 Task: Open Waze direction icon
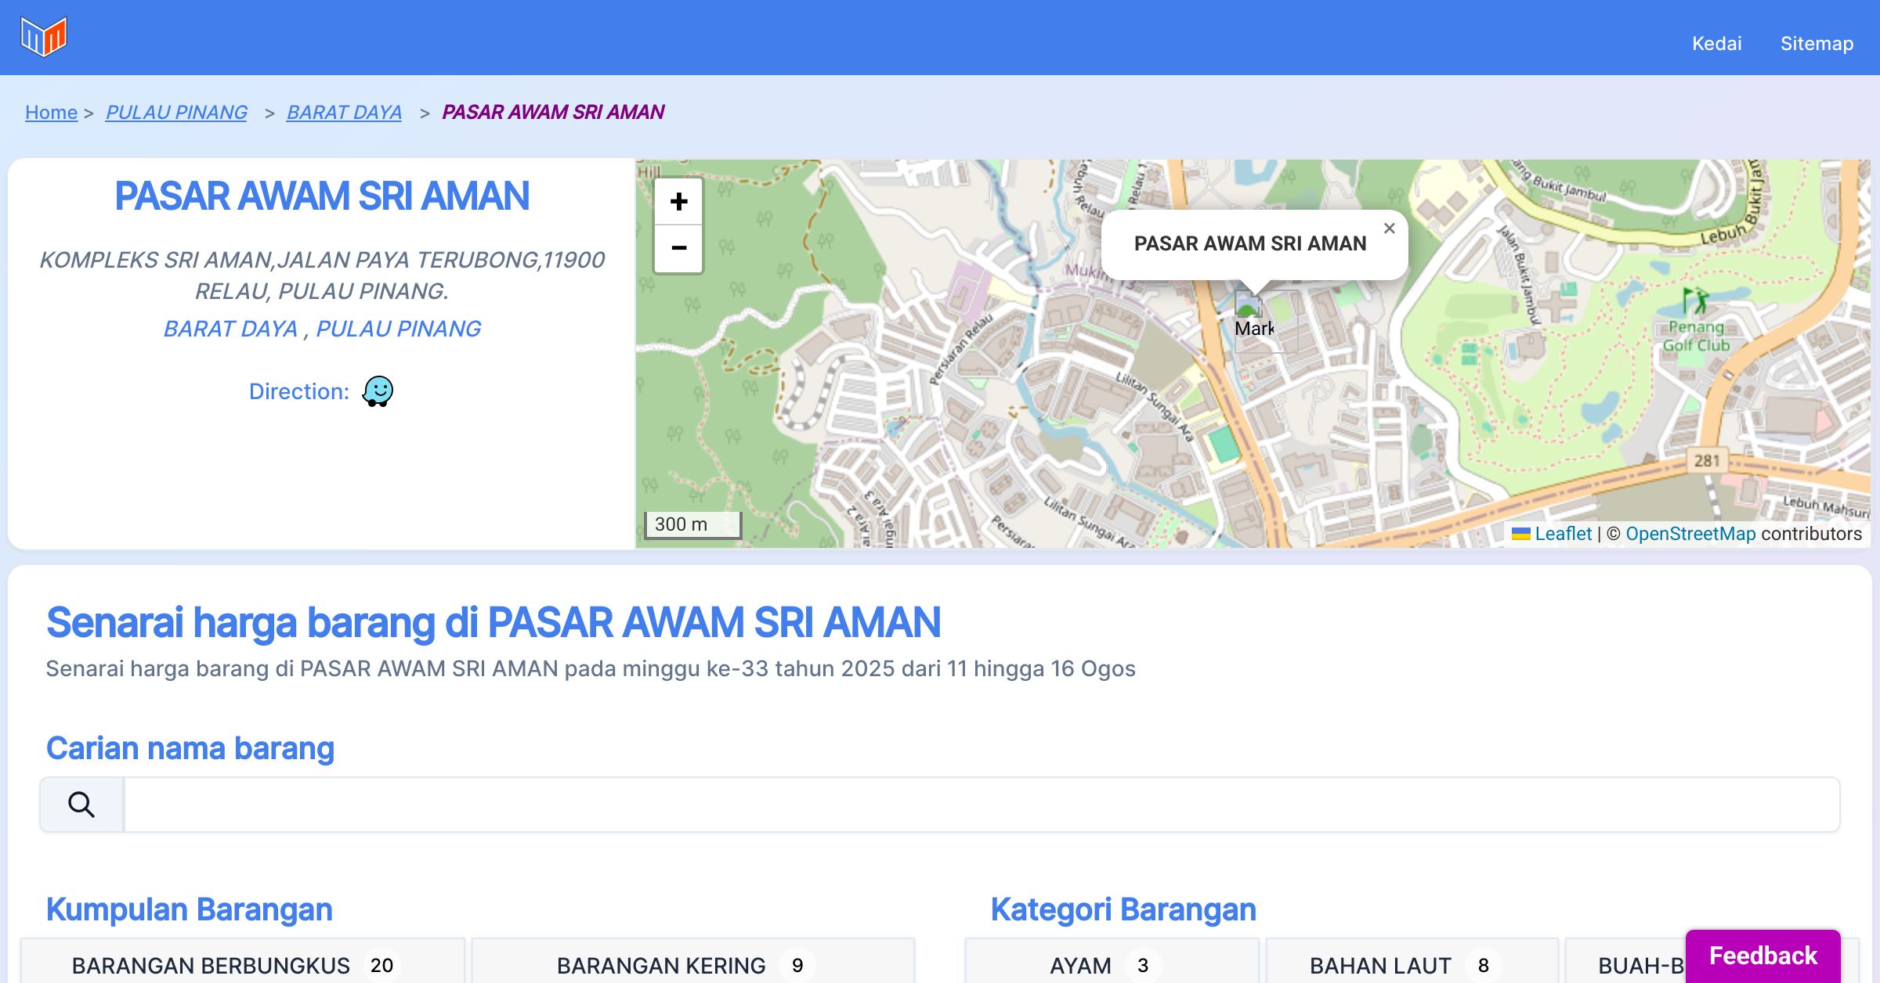coord(378,391)
